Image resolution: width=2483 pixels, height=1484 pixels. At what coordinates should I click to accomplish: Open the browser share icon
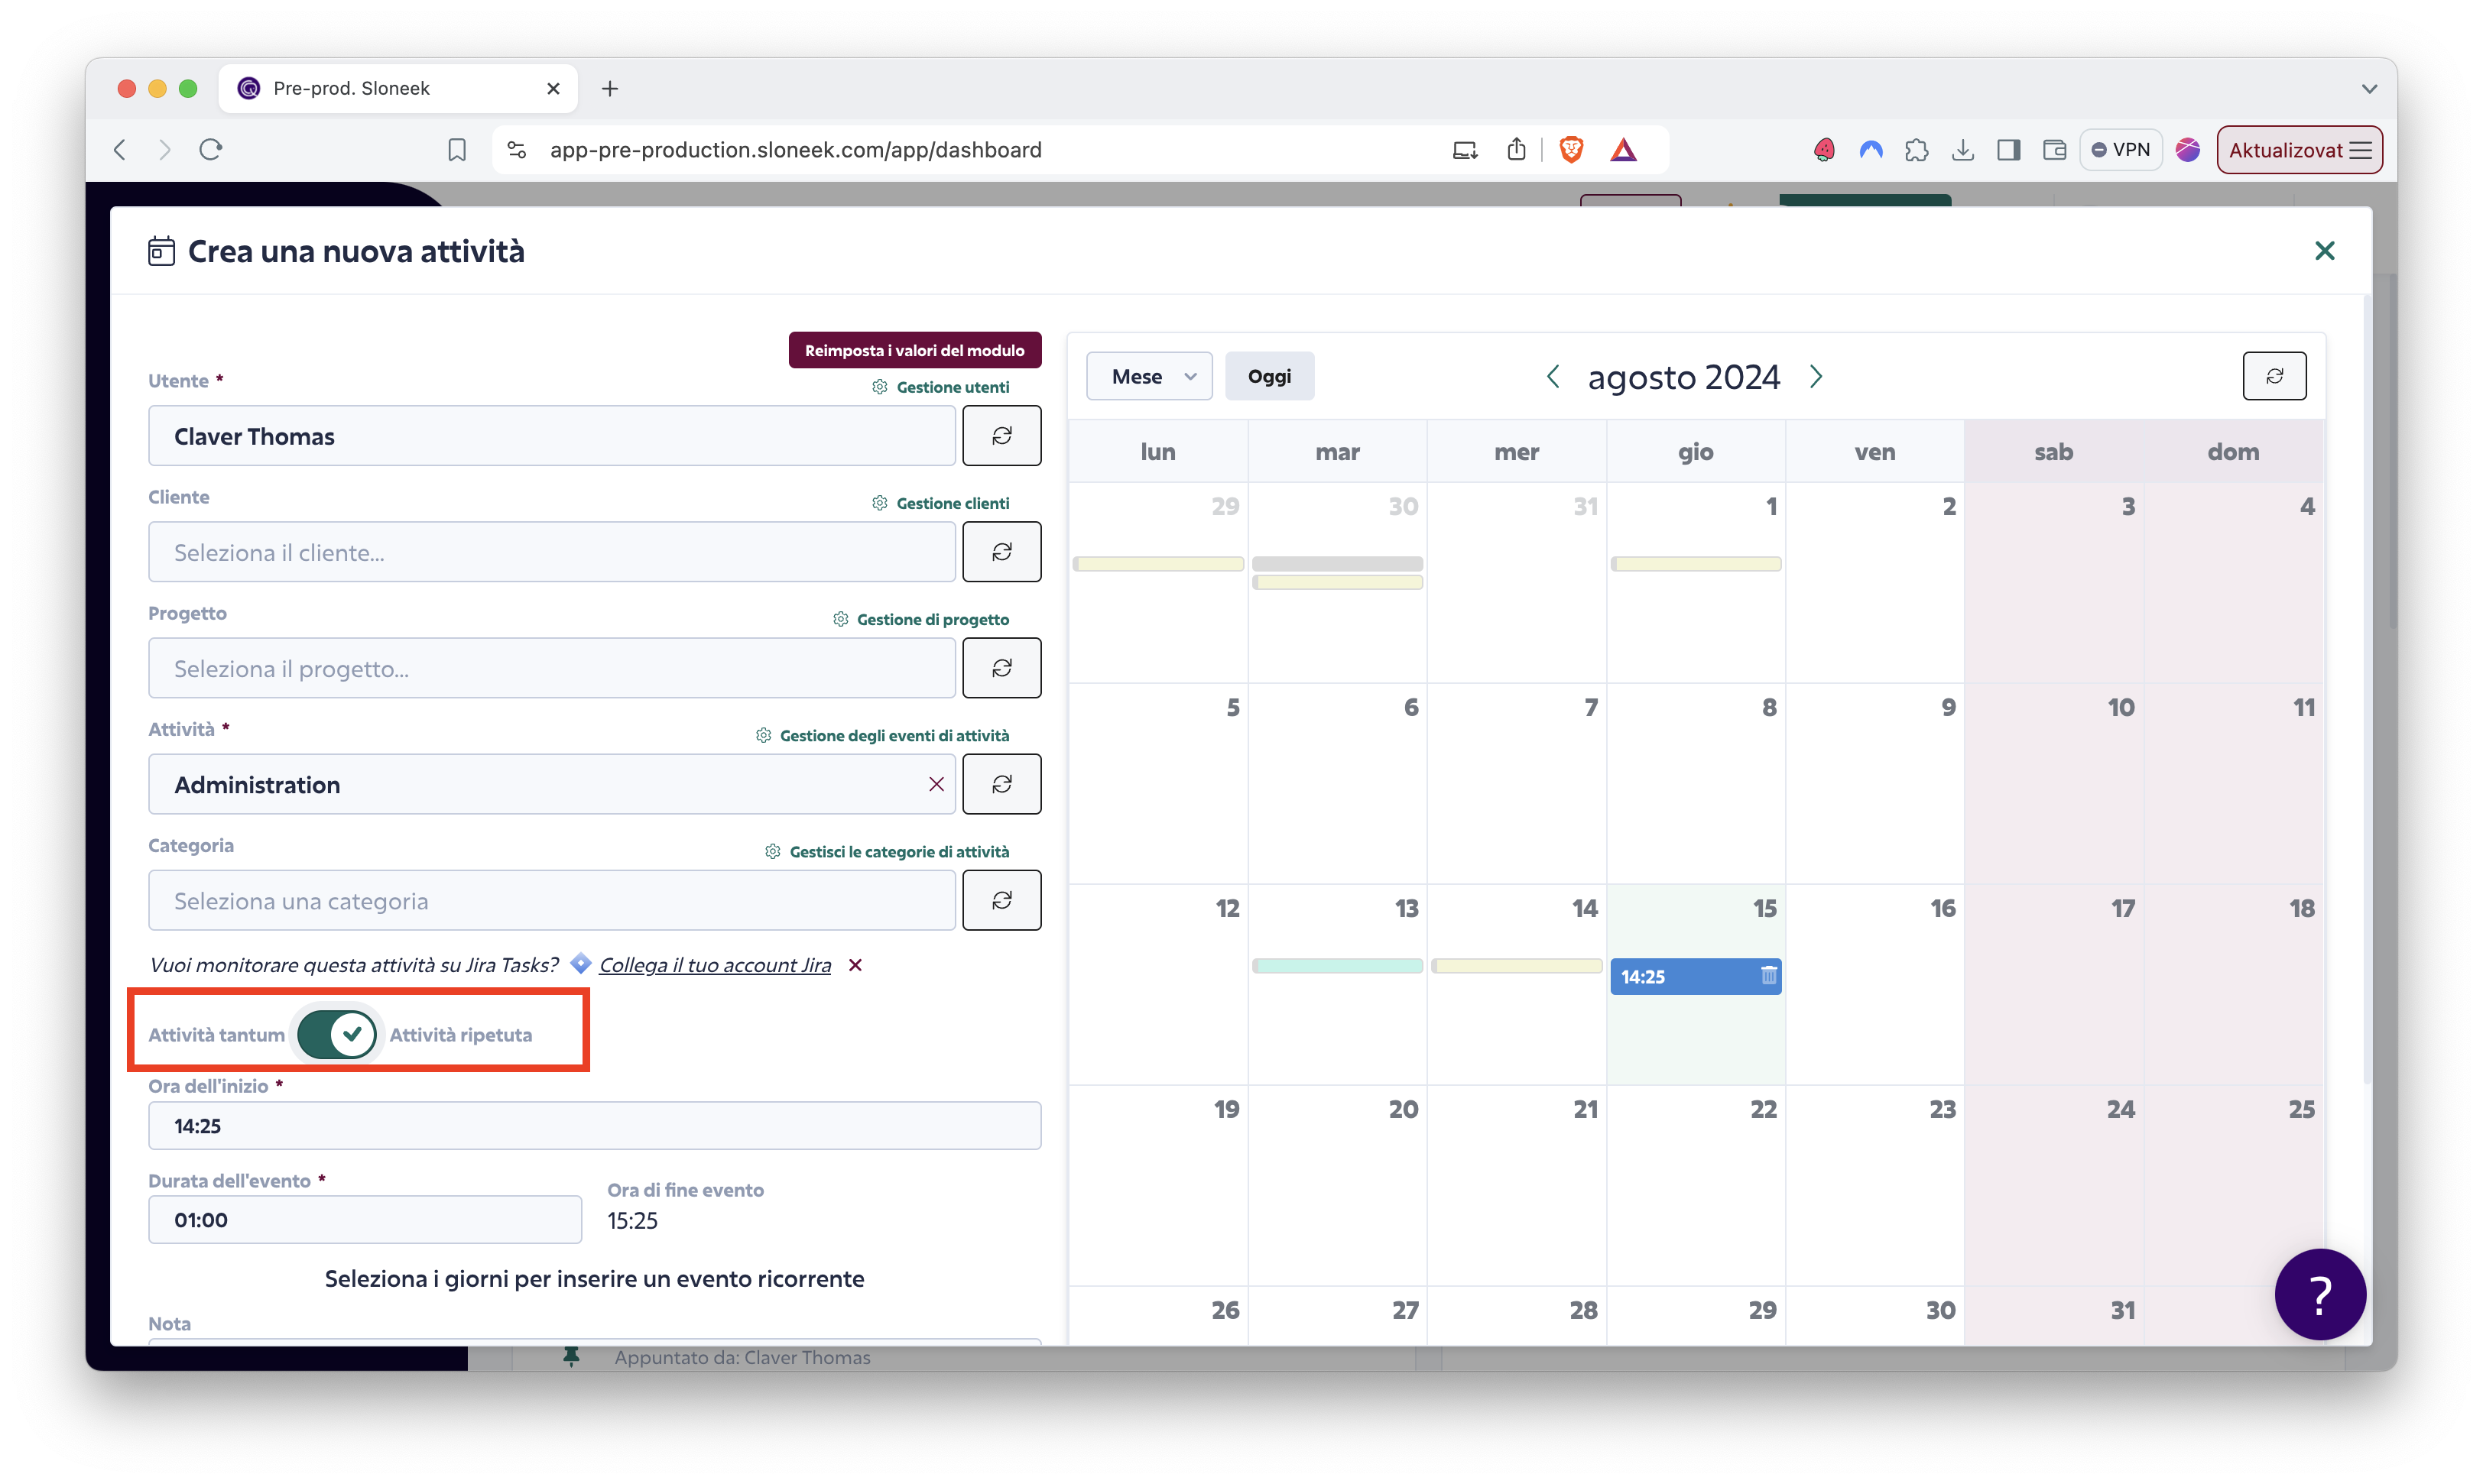pyautogui.click(x=1517, y=150)
